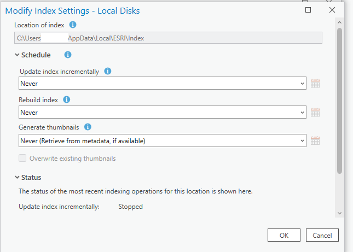This screenshot has width=353, height=252.
Task: Collapse the Status section
Action: pos(17,177)
